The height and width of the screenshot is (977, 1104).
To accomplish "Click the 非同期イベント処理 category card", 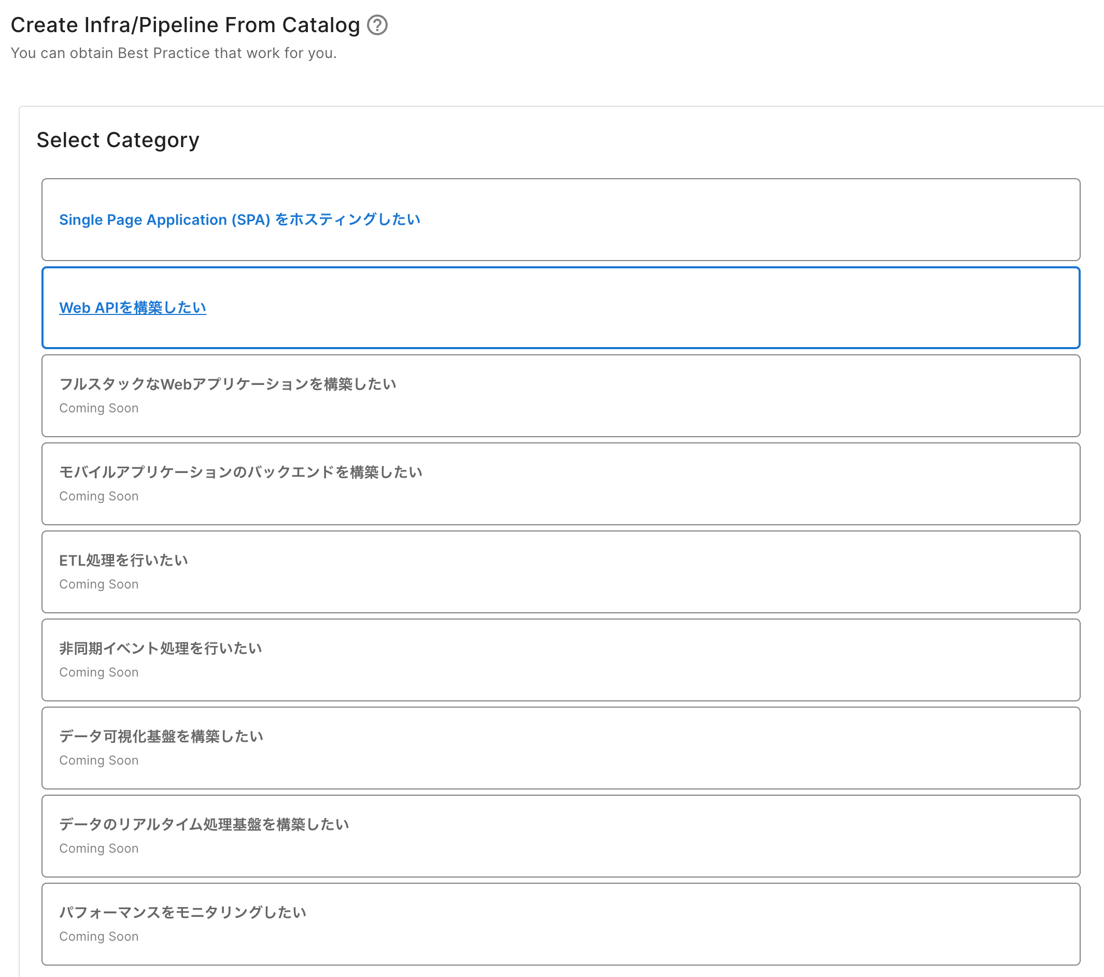I will point(561,659).
